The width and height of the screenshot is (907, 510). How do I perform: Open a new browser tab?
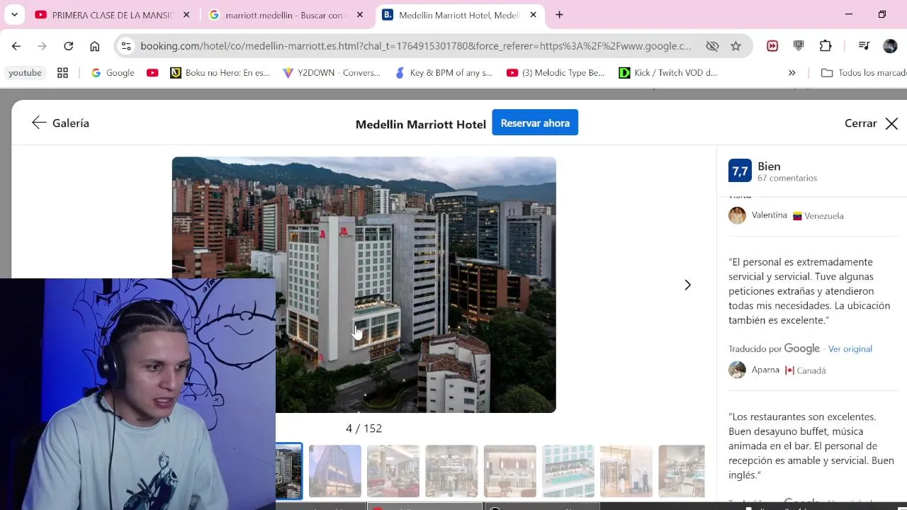point(559,15)
